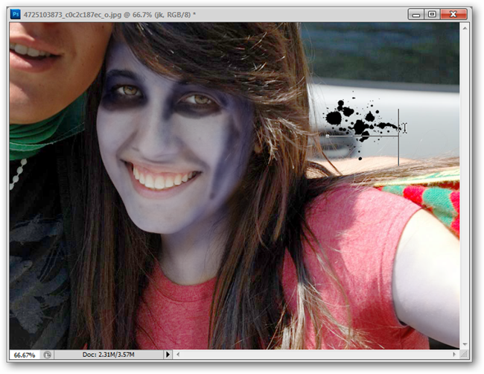The width and height of the screenshot is (484, 374).
Task: Click the horizontal scrollbar right arrow
Action: point(454,355)
